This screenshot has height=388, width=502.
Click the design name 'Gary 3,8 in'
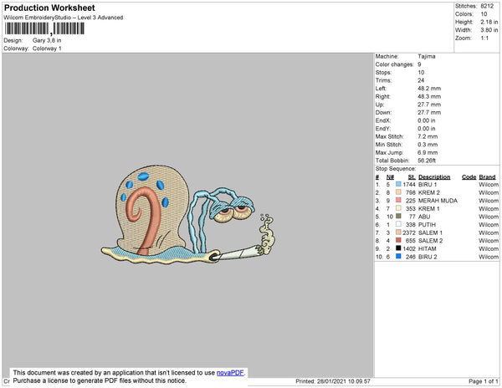coord(47,40)
